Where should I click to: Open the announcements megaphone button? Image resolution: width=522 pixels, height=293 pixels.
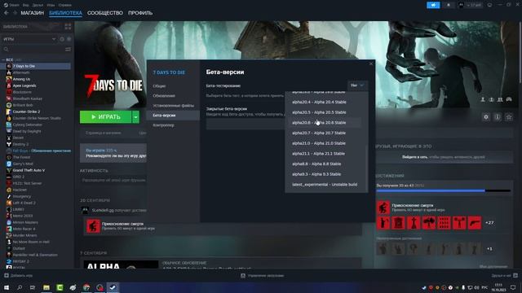tap(433, 5)
